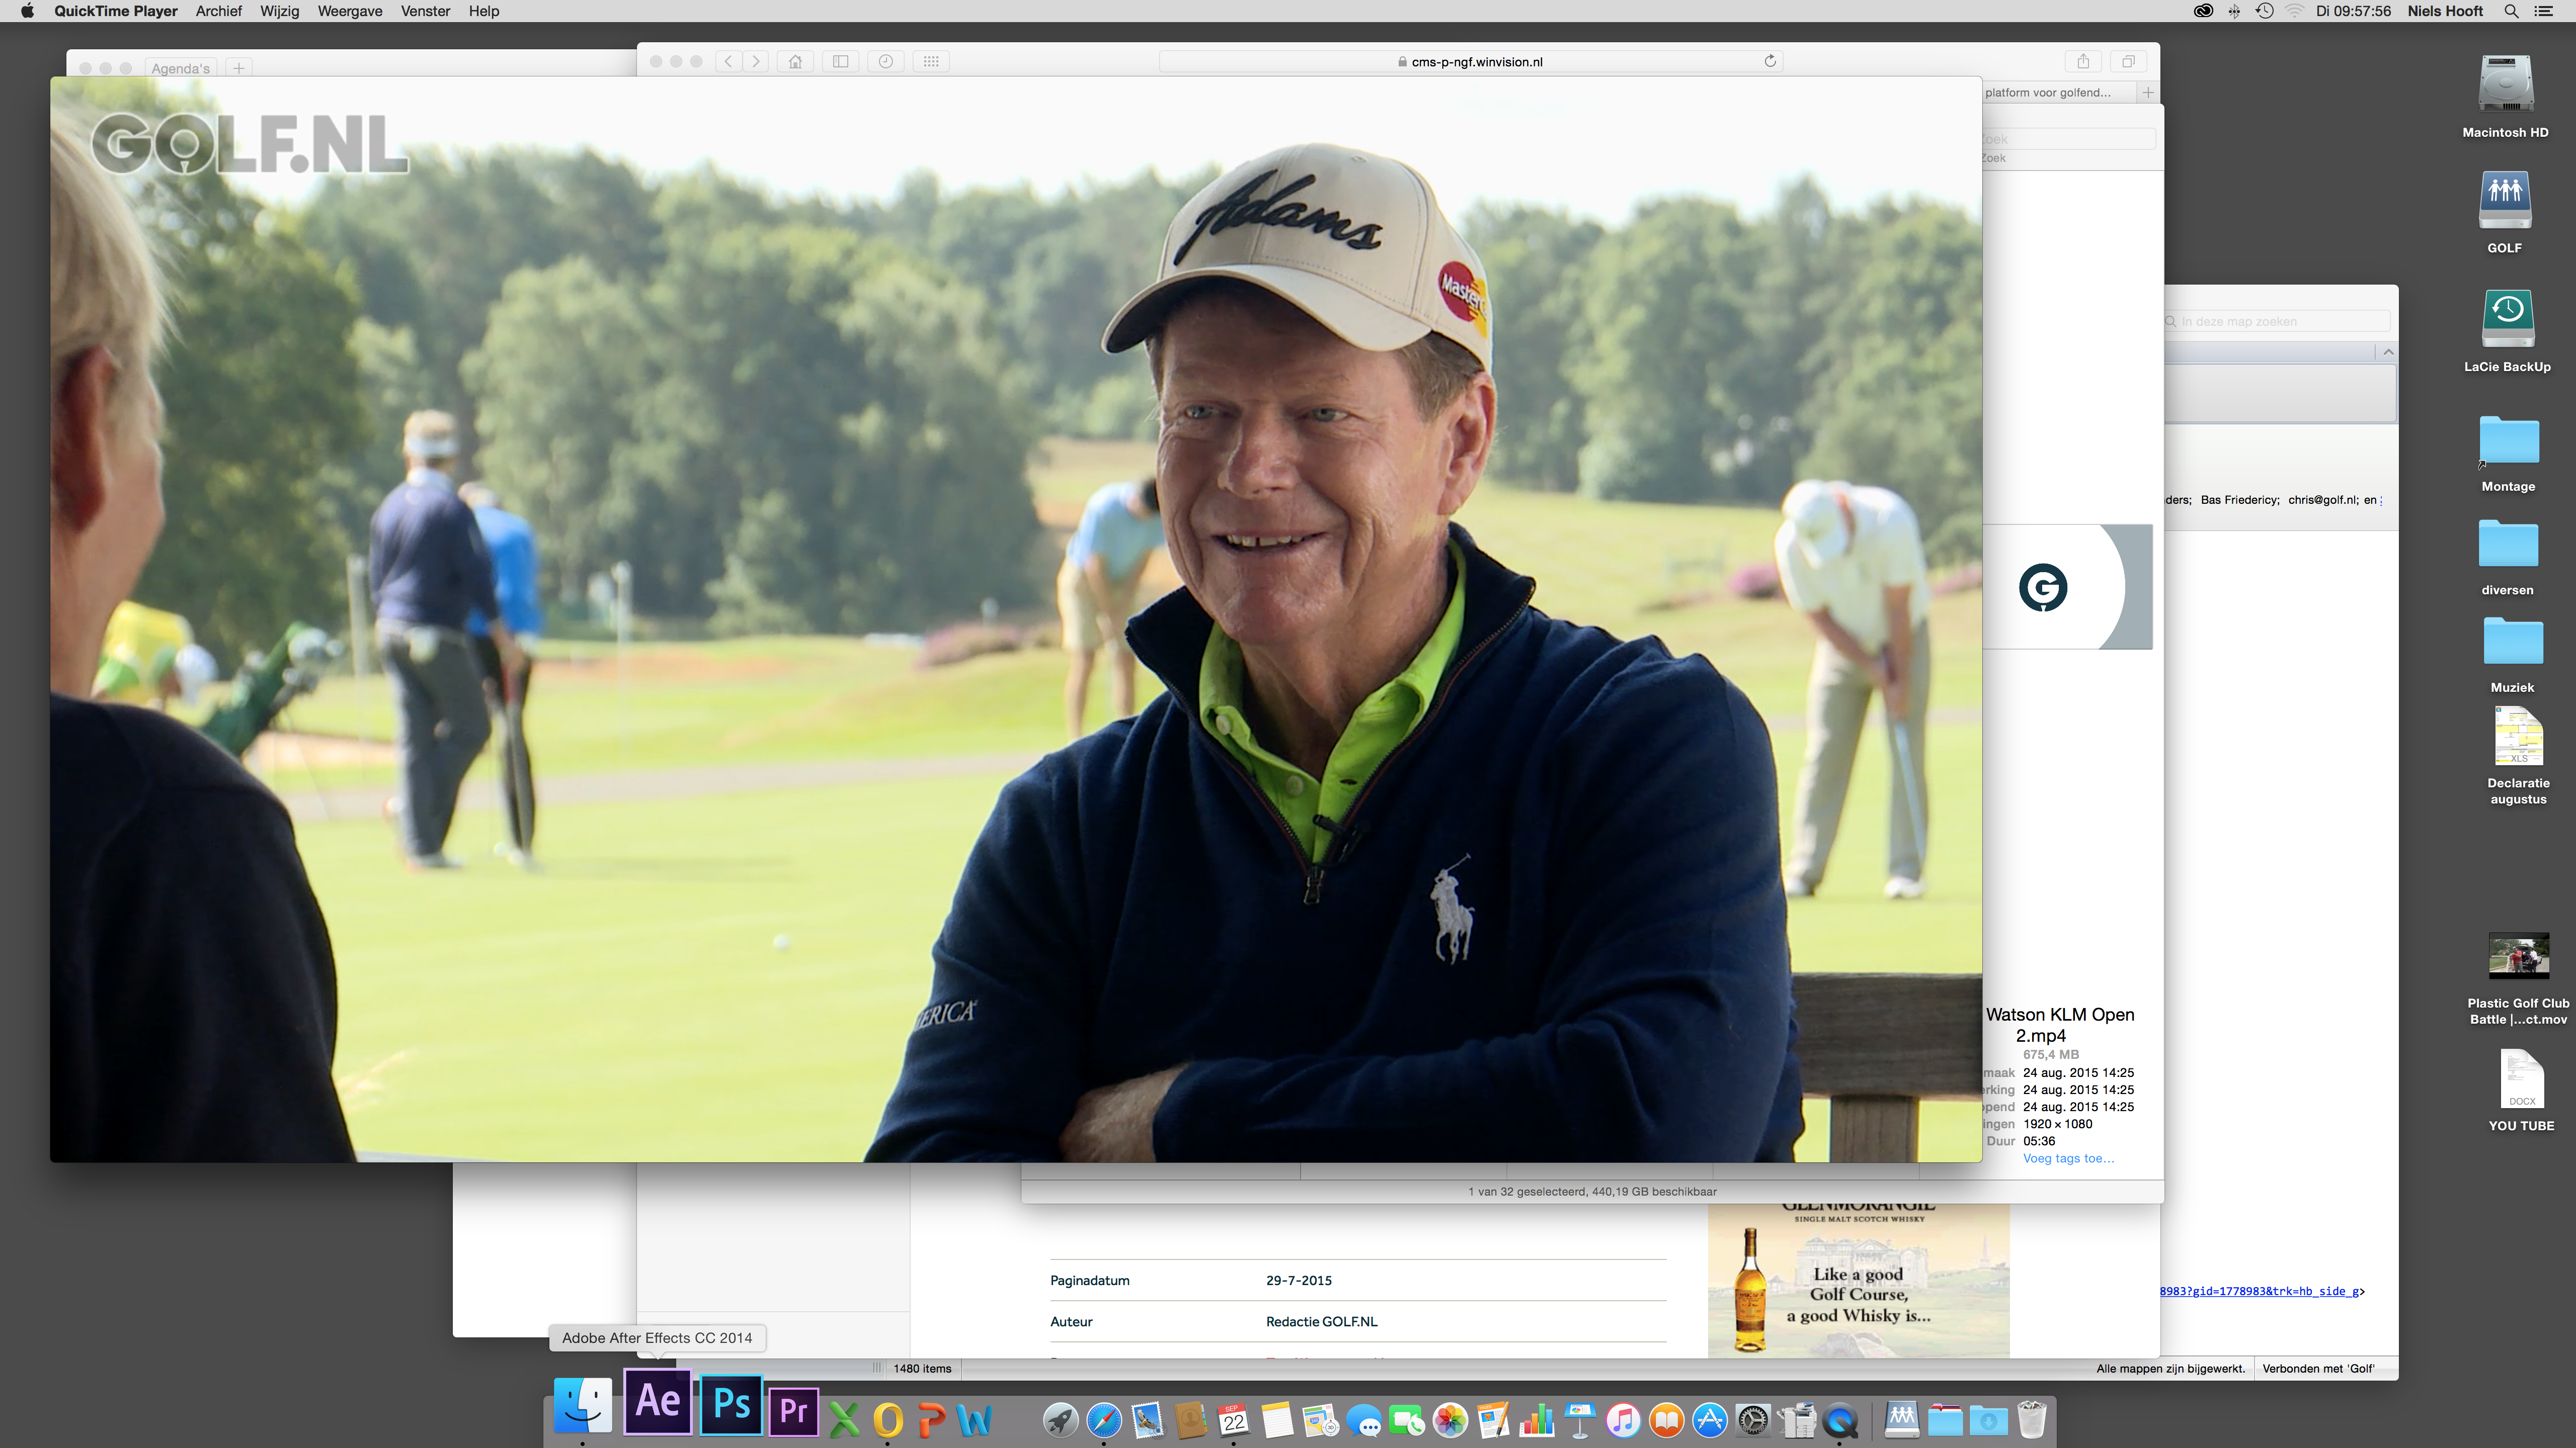Open Notification Center in menu bar
Viewport: 2576px width, 1448px height.
(2543, 11)
